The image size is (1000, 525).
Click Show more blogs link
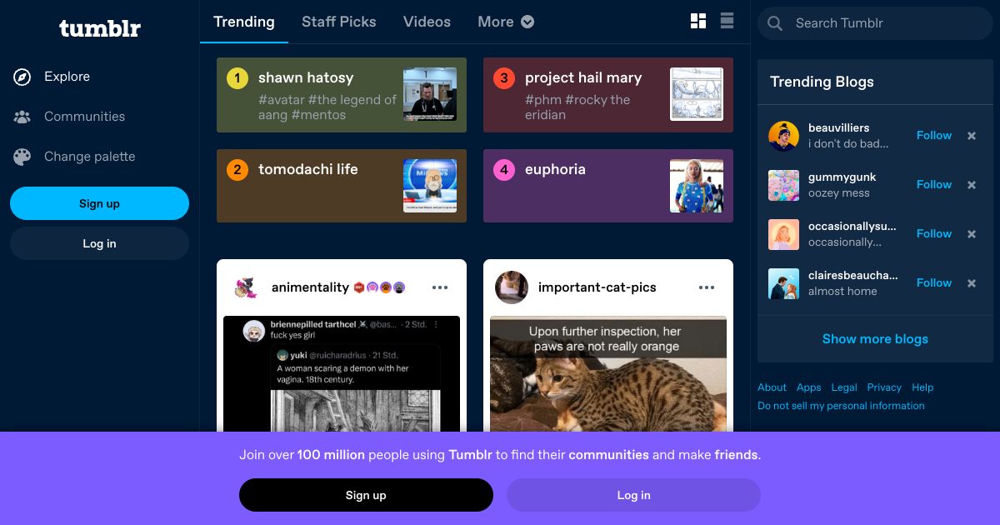tap(875, 339)
